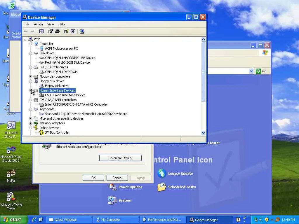The width and height of the screenshot is (299, 224).
Task: Click Show/Hide Console Tree toolbar icon
Action: tap(41, 31)
